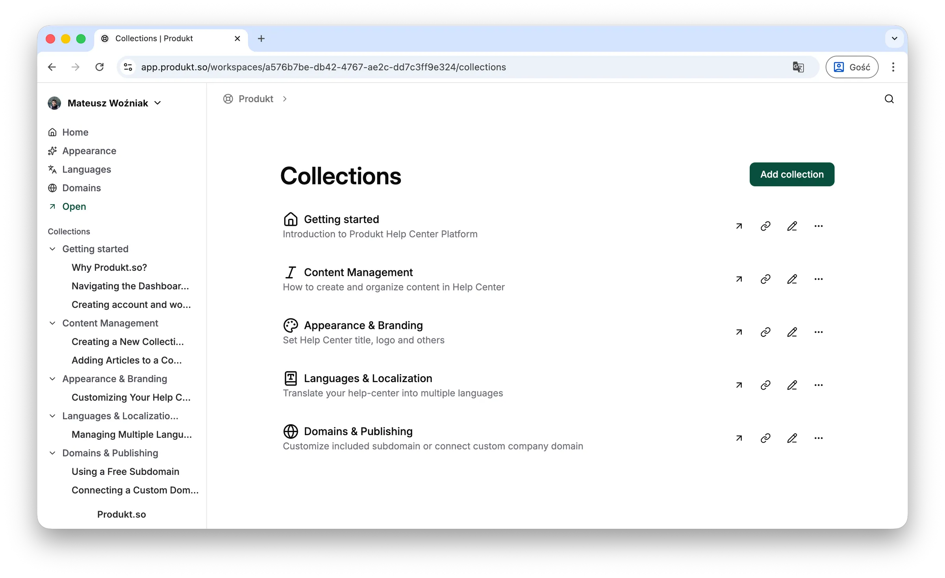Open the Mateusz Woźniak account dropdown

(x=158, y=103)
